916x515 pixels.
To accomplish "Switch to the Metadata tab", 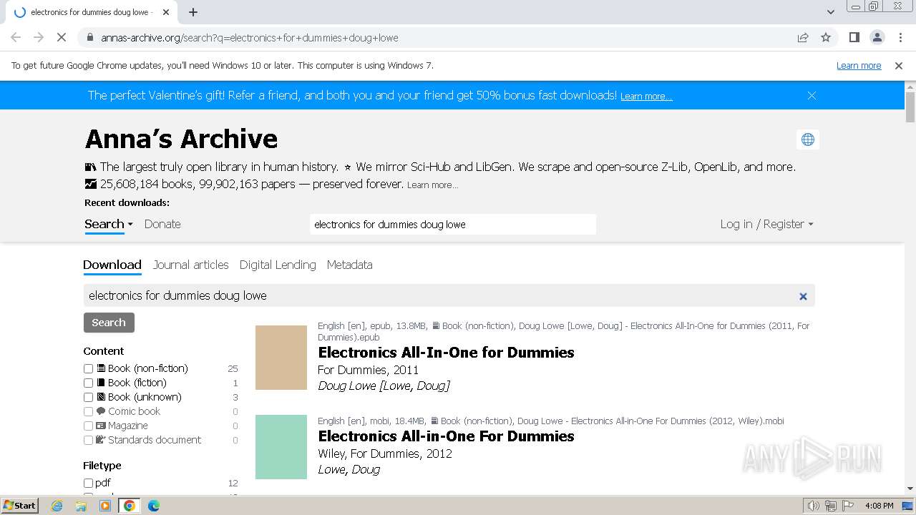I will click(x=349, y=265).
